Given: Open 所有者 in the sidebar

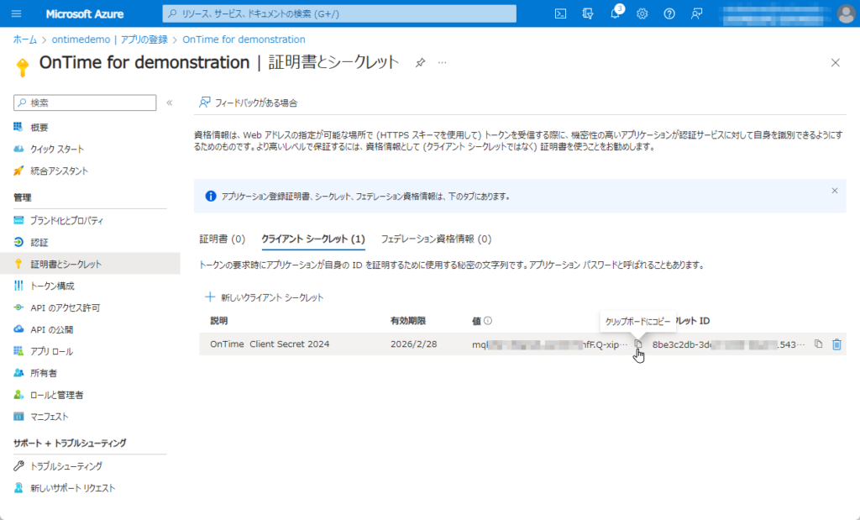Looking at the screenshot, I should click(x=44, y=373).
